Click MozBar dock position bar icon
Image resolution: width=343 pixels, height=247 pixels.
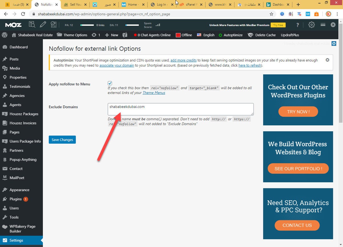point(323,25)
